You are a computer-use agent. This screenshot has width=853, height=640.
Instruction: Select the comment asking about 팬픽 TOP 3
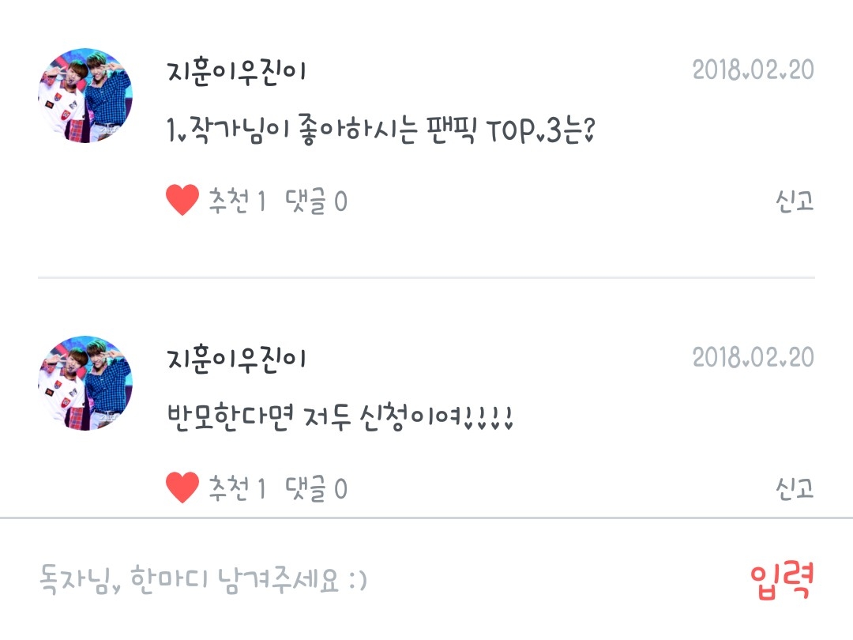click(380, 130)
